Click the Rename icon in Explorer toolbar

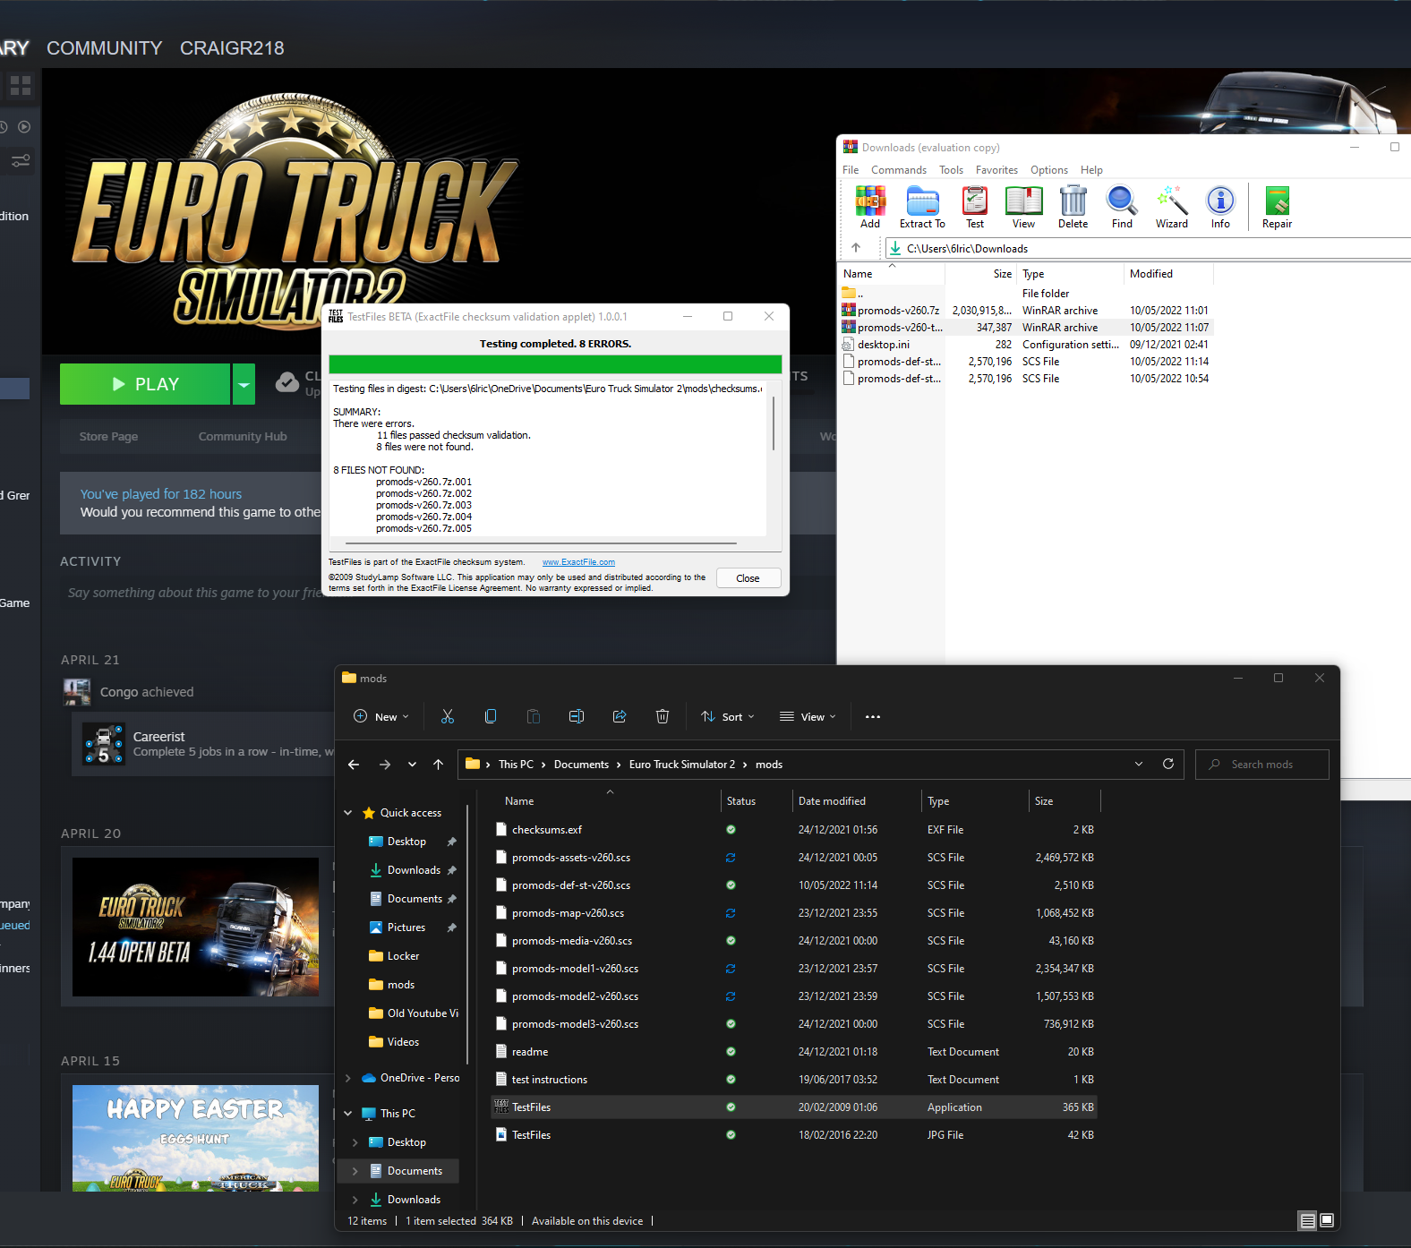coord(577,716)
